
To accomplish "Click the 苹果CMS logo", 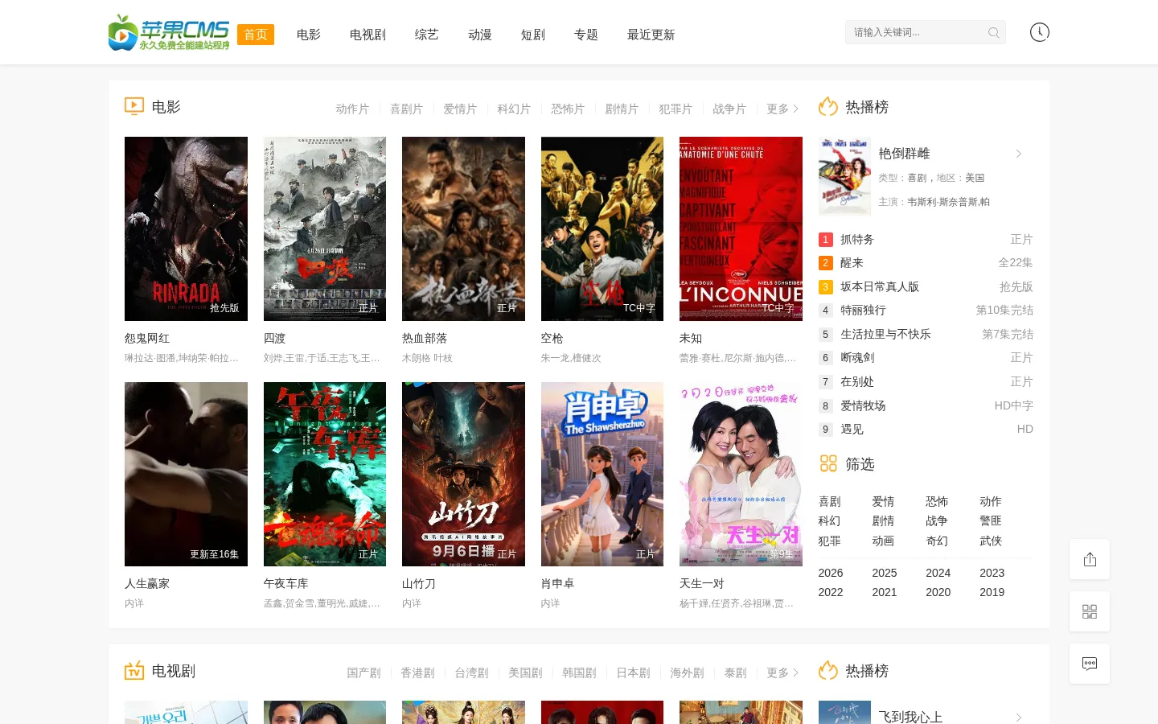I will tap(169, 32).
